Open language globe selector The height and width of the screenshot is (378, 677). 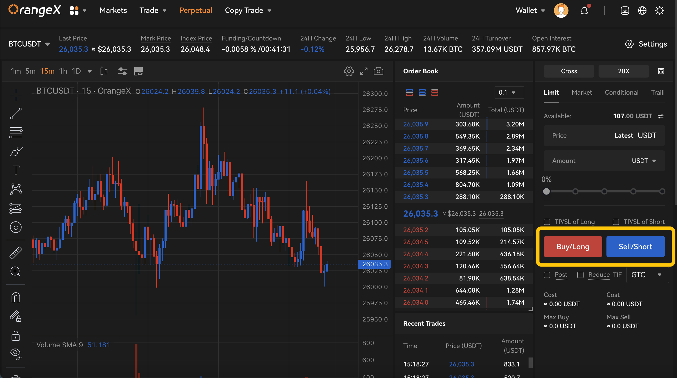(x=642, y=11)
